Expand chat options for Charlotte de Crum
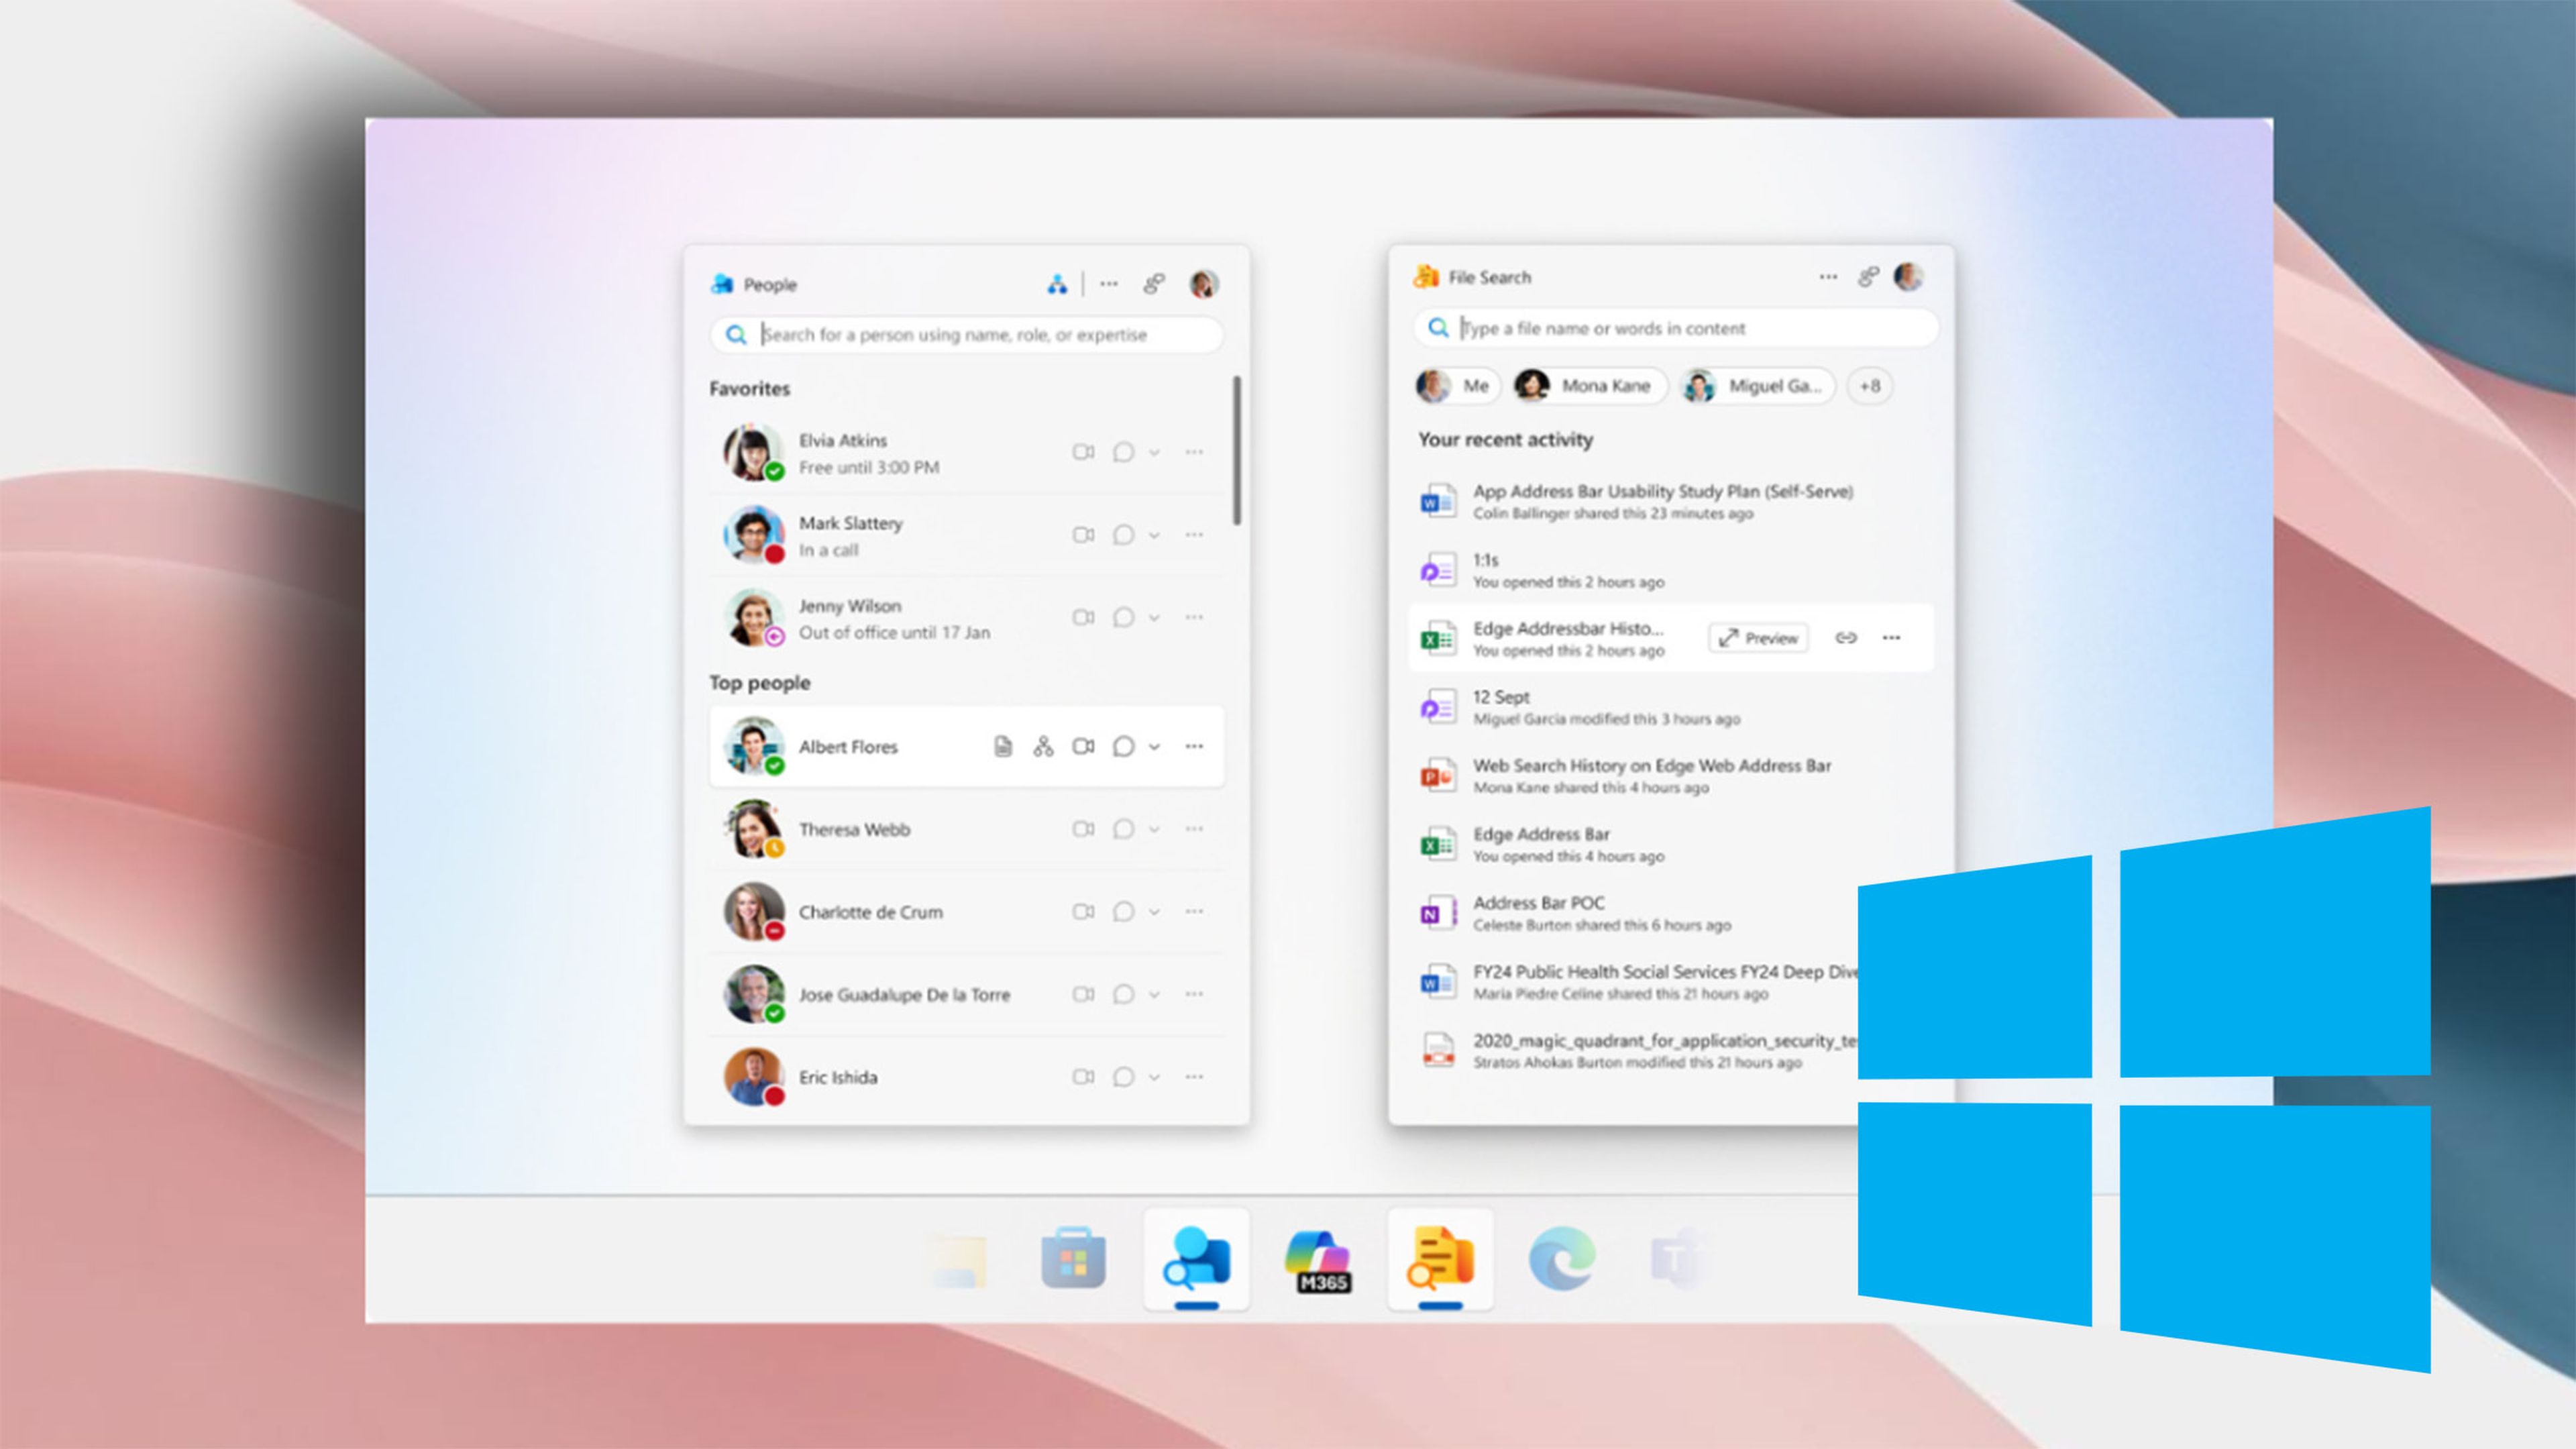 click(1154, 912)
